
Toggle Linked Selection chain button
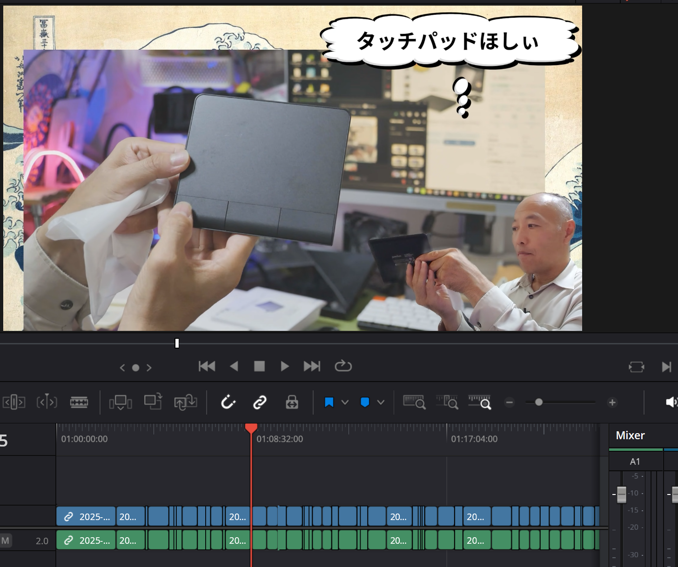tap(260, 402)
